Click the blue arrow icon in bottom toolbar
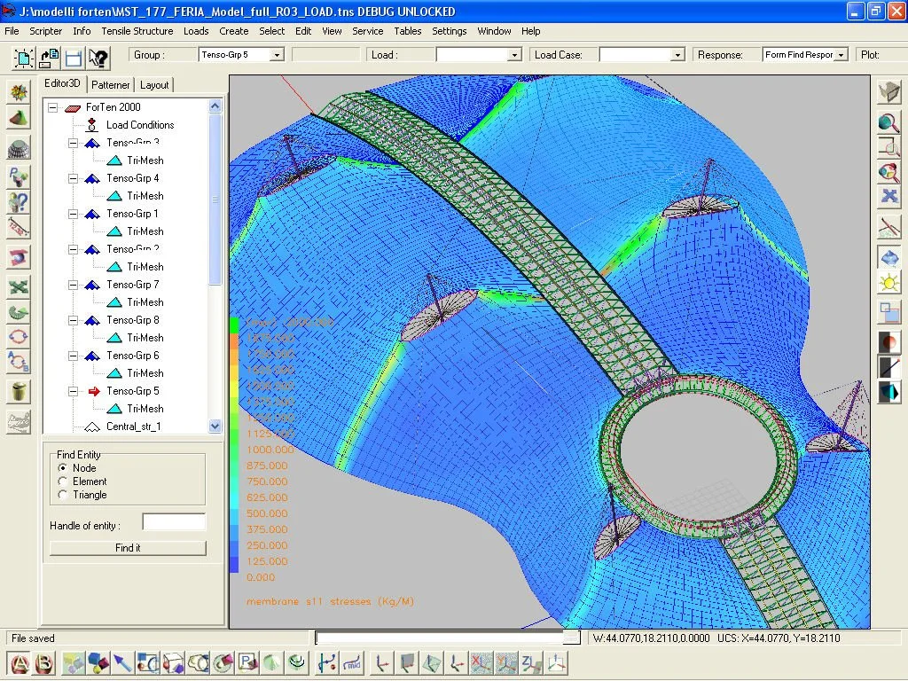 [x=121, y=662]
